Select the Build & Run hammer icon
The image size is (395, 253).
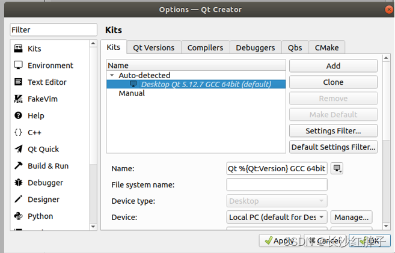pos(18,166)
